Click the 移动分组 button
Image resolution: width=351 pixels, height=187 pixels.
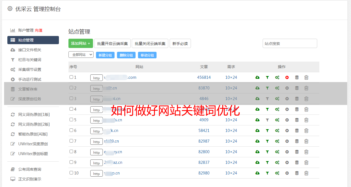click(147, 55)
